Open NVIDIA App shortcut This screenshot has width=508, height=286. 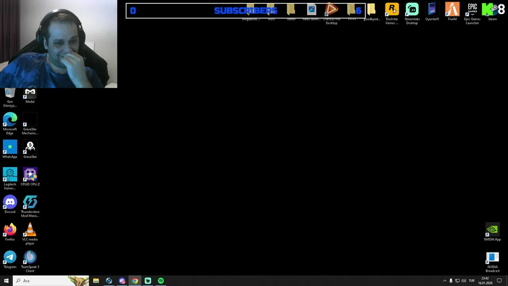click(492, 232)
